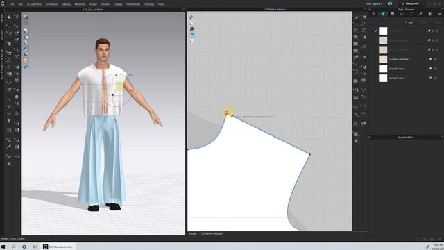This screenshot has height=250, width=444.
Task: Toggle the checkmark beside the first white fabric
Action: click(375, 31)
